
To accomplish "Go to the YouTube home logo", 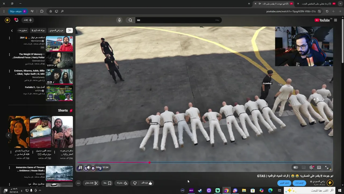I will click(322, 20).
